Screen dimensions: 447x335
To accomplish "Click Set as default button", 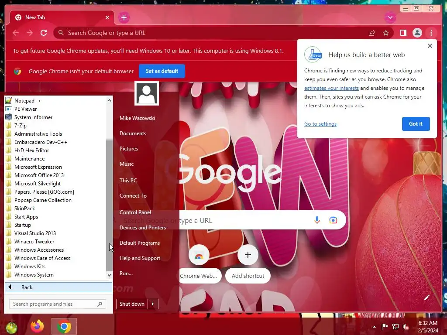I will pyautogui.click(x=162, y=71).
